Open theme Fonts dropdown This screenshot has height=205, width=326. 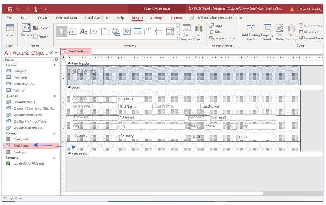pyautogui.click(x=41, y=37)
